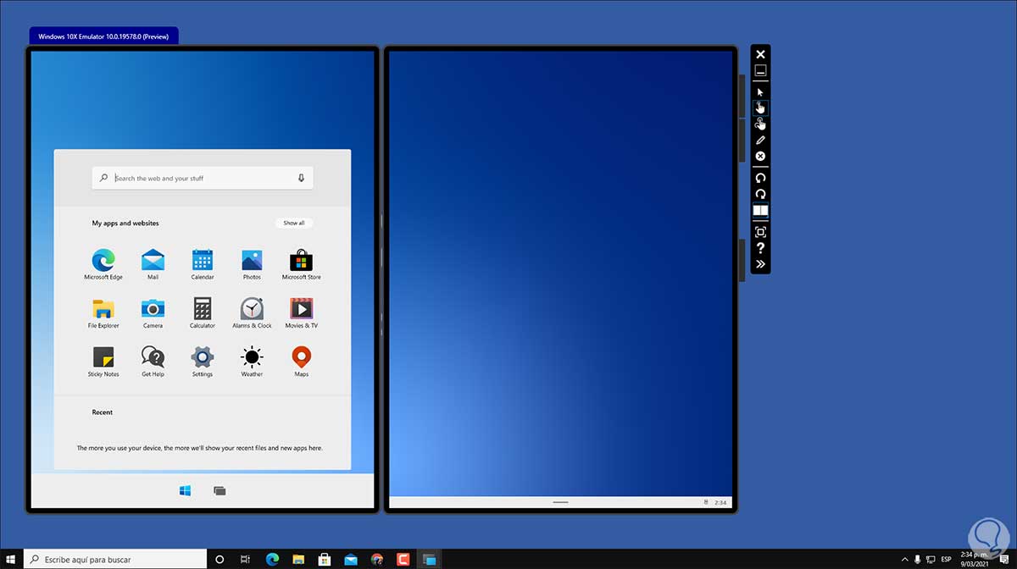Viewport: 1017px width, 569px height.
Task: Select single-touch input mode
Action: coord(760,108)
